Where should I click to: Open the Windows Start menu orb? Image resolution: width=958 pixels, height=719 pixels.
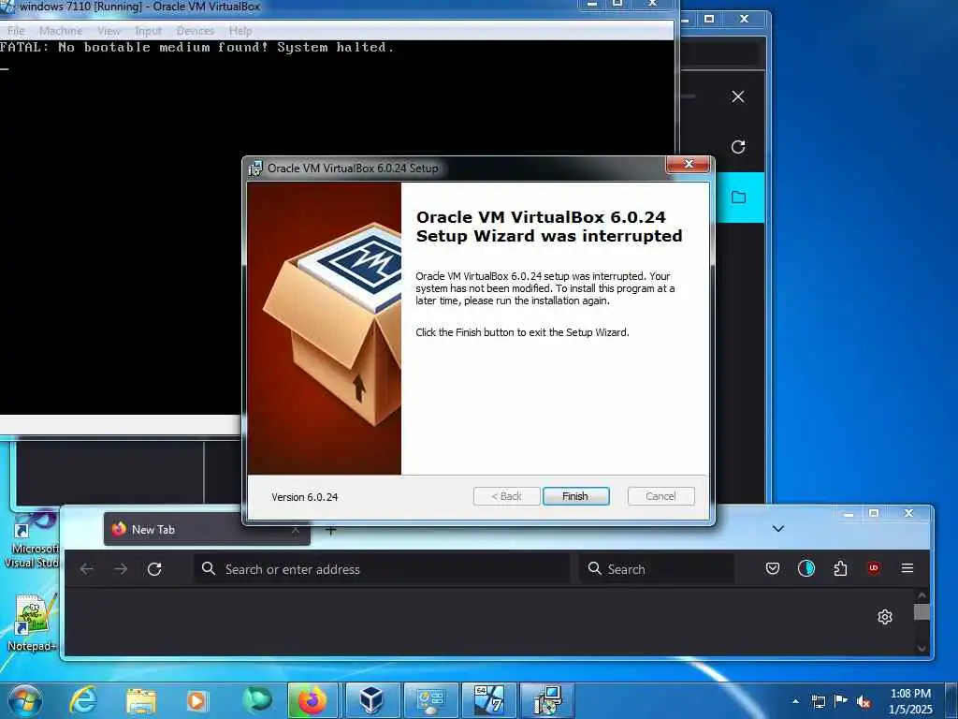point(25,700)
